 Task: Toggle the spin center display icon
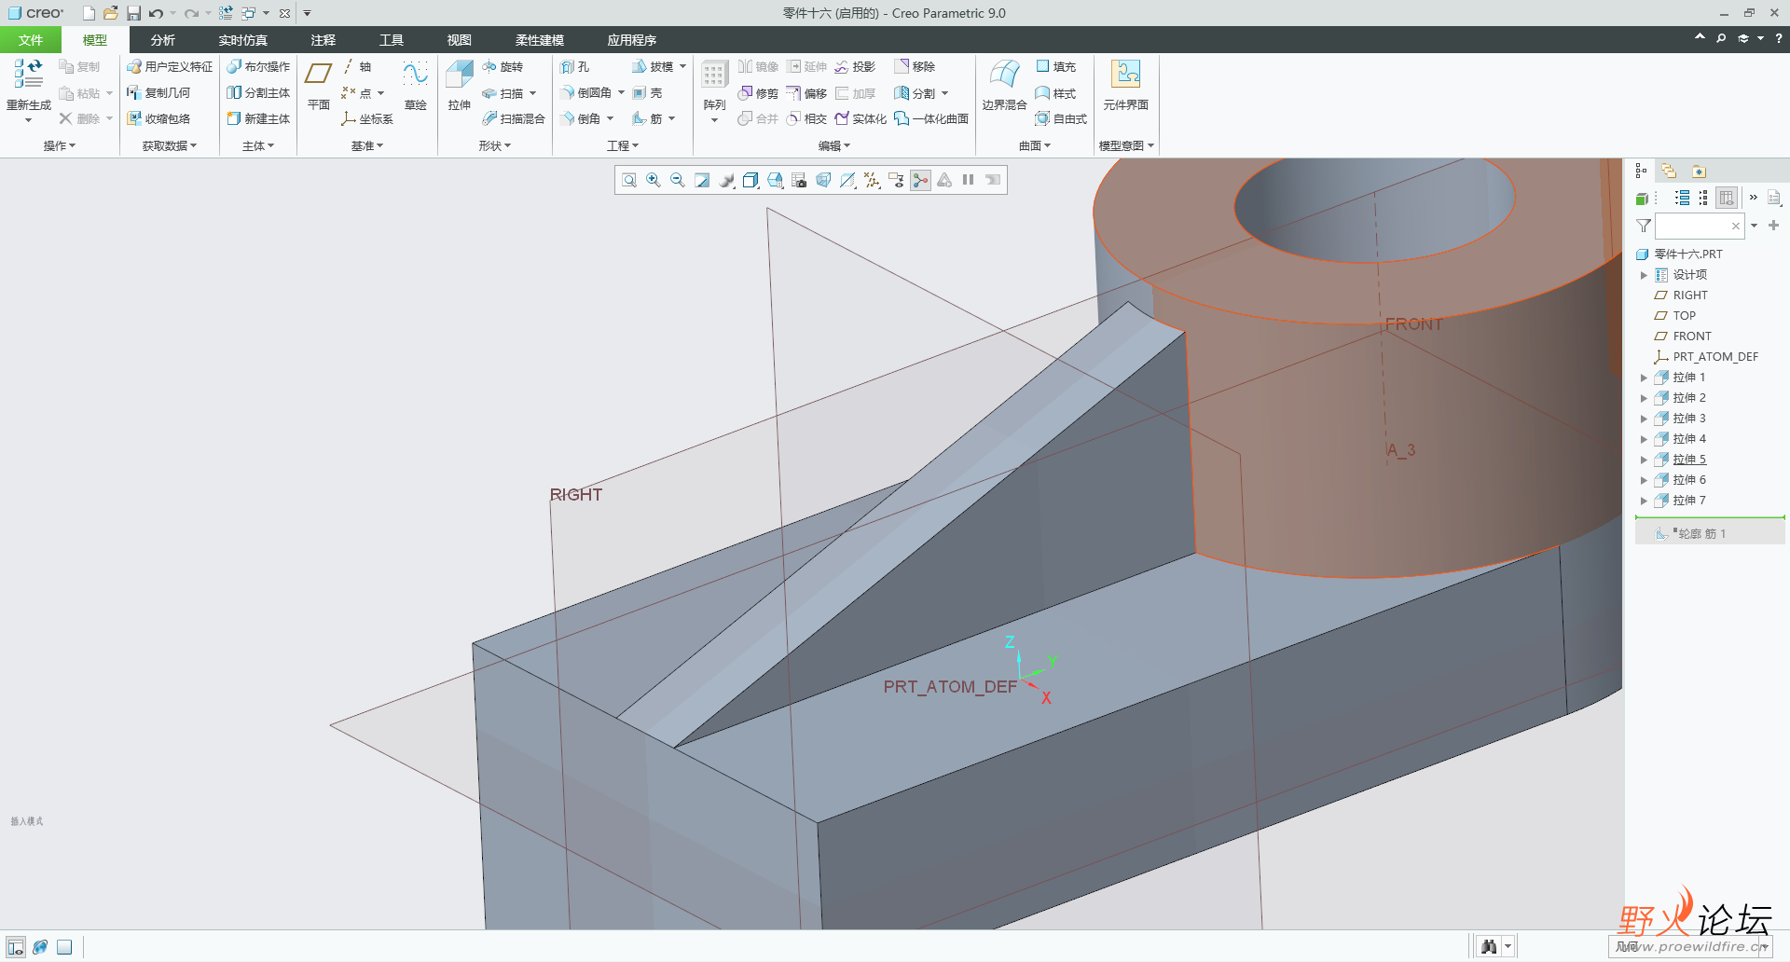[920, 180]
